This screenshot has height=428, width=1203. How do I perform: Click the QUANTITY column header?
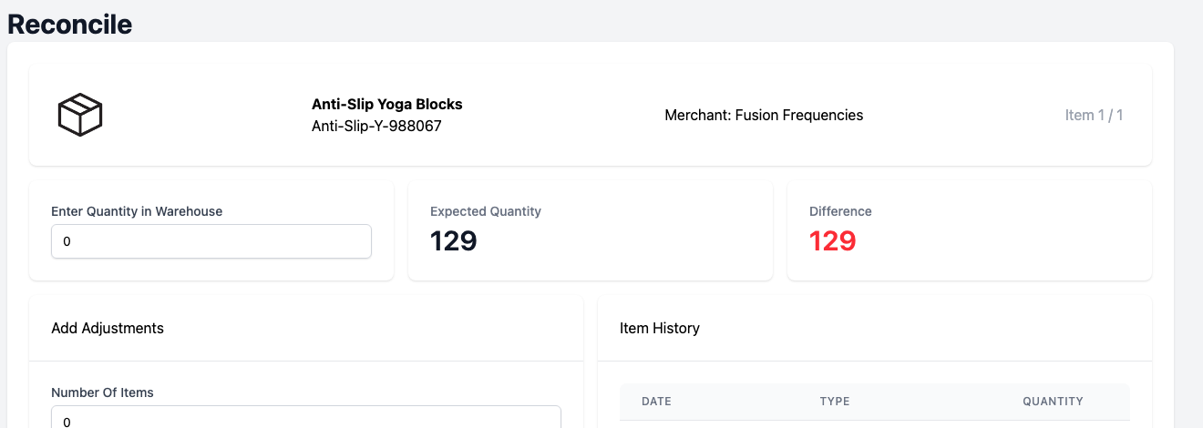[x=1053, y=401]
